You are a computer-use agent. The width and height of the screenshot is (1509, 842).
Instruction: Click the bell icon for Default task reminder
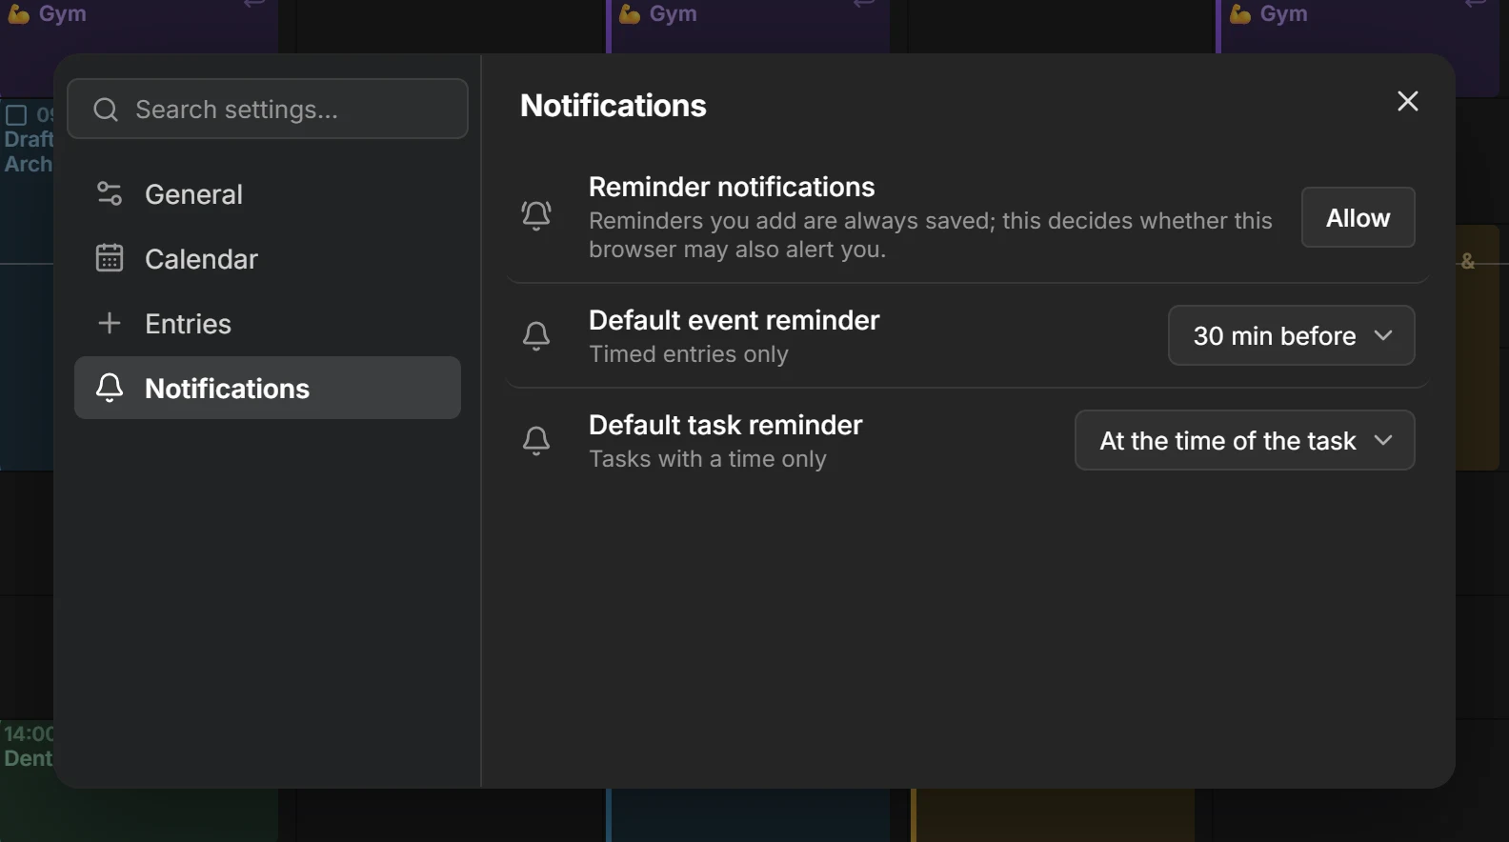536,440
